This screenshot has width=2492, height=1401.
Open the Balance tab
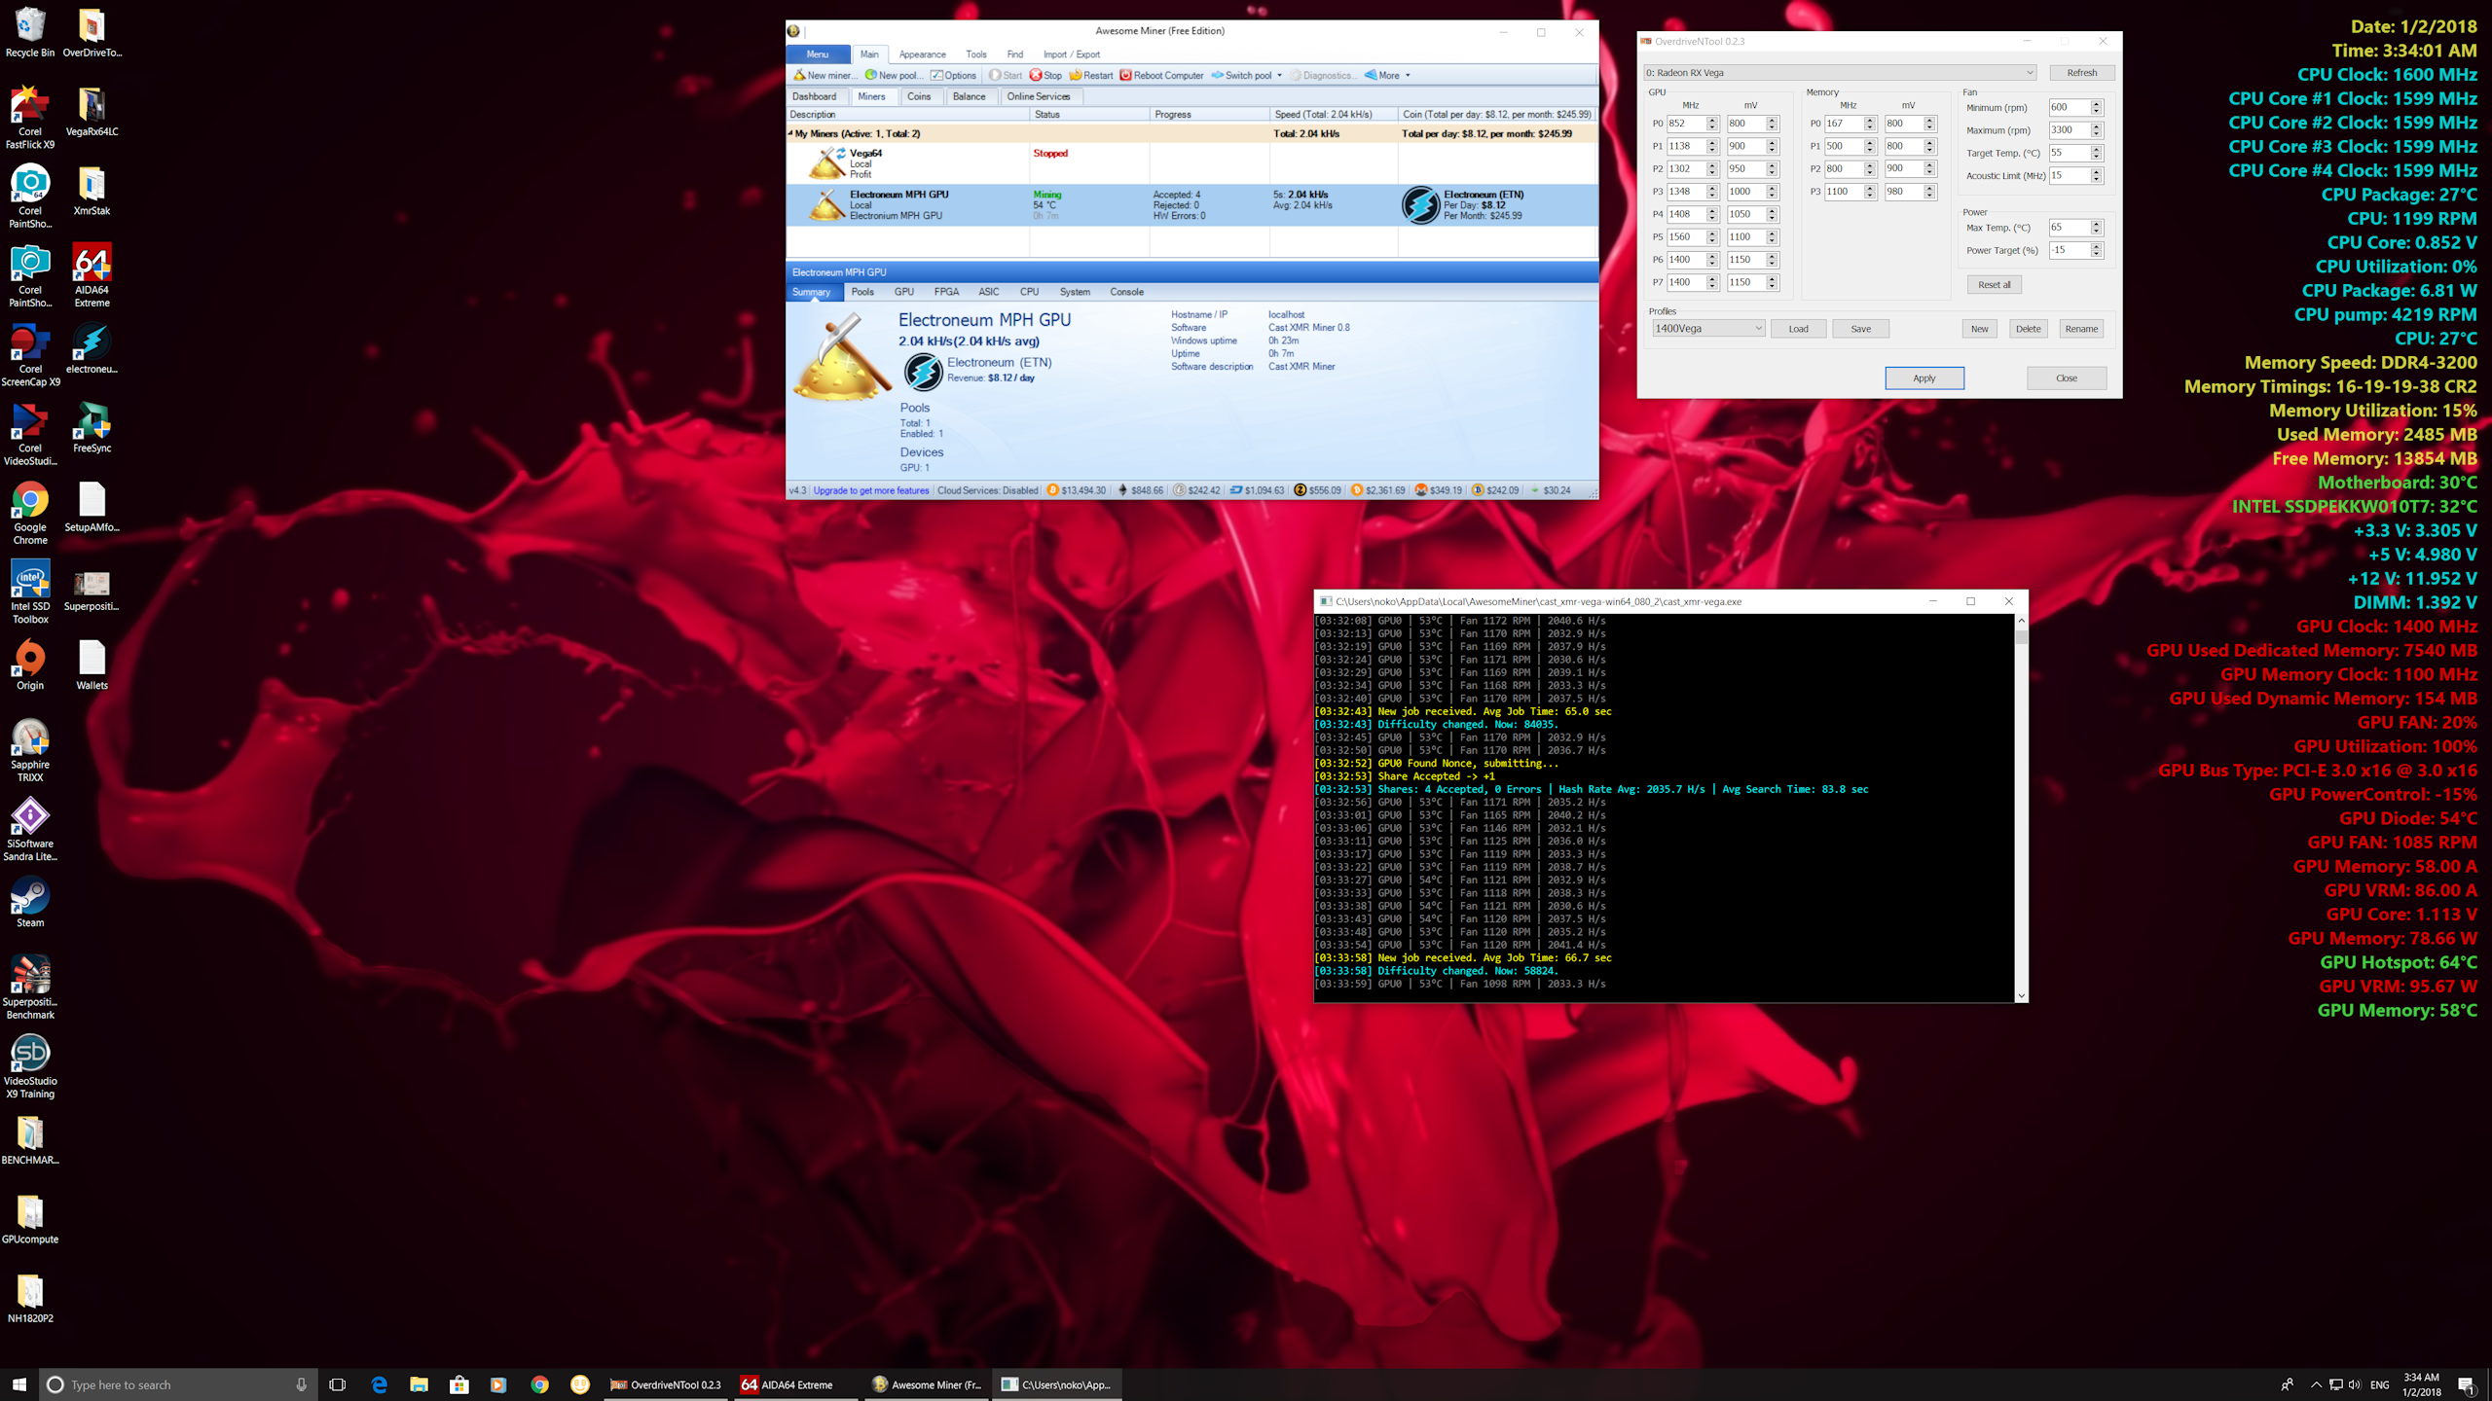(969, 96)
